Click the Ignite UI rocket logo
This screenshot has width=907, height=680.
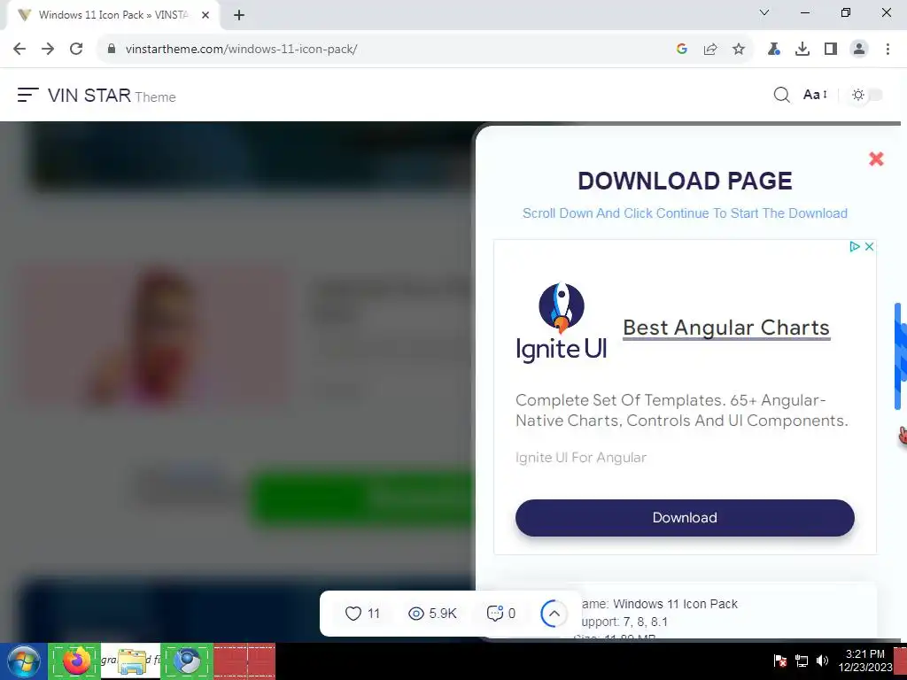[x=561, y=322]
